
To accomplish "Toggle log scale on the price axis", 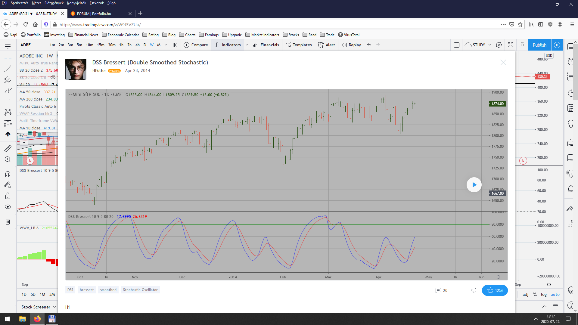I will [x=543, y=294].
